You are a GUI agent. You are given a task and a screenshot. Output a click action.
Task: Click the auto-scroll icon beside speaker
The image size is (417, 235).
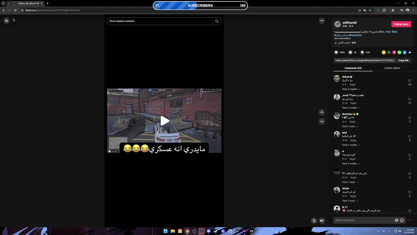(x=314, y=221)
